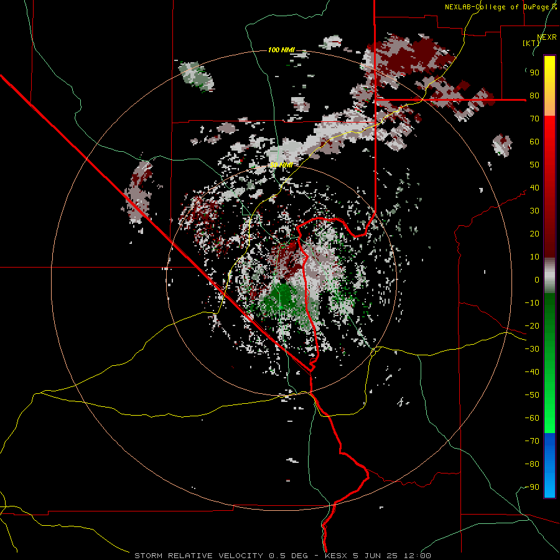Click the positive 50 value on velocity scale
This screenshot has height=560, width=560.
click(x=534, y=165)
